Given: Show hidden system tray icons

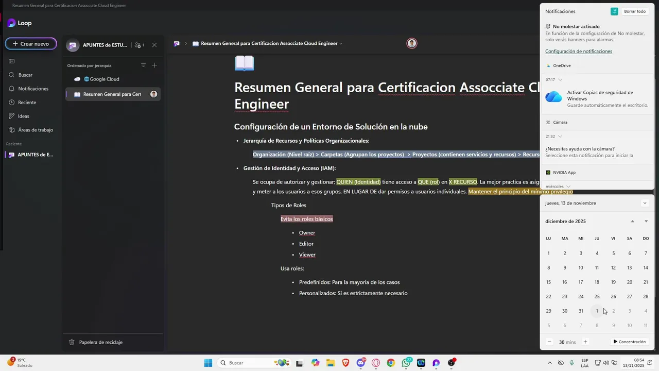Looking at the screenshot, I should tap(549, 363).
